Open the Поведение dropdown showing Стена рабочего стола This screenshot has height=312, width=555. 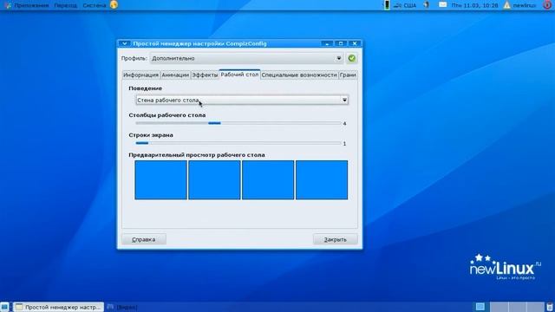pos(242,101)
